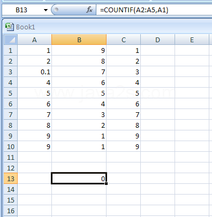Click cell B6 containing 4

(79, 104)
